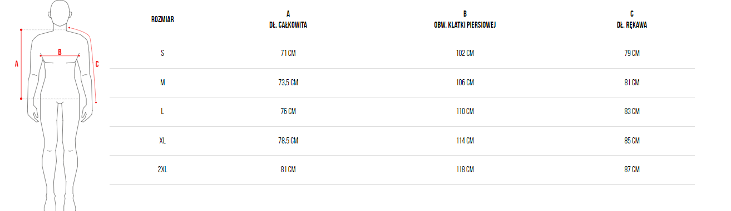This screenshot has height=211, width=731.
Task: Click the 118 CM chest circumference value
Action: click(465, 169)
